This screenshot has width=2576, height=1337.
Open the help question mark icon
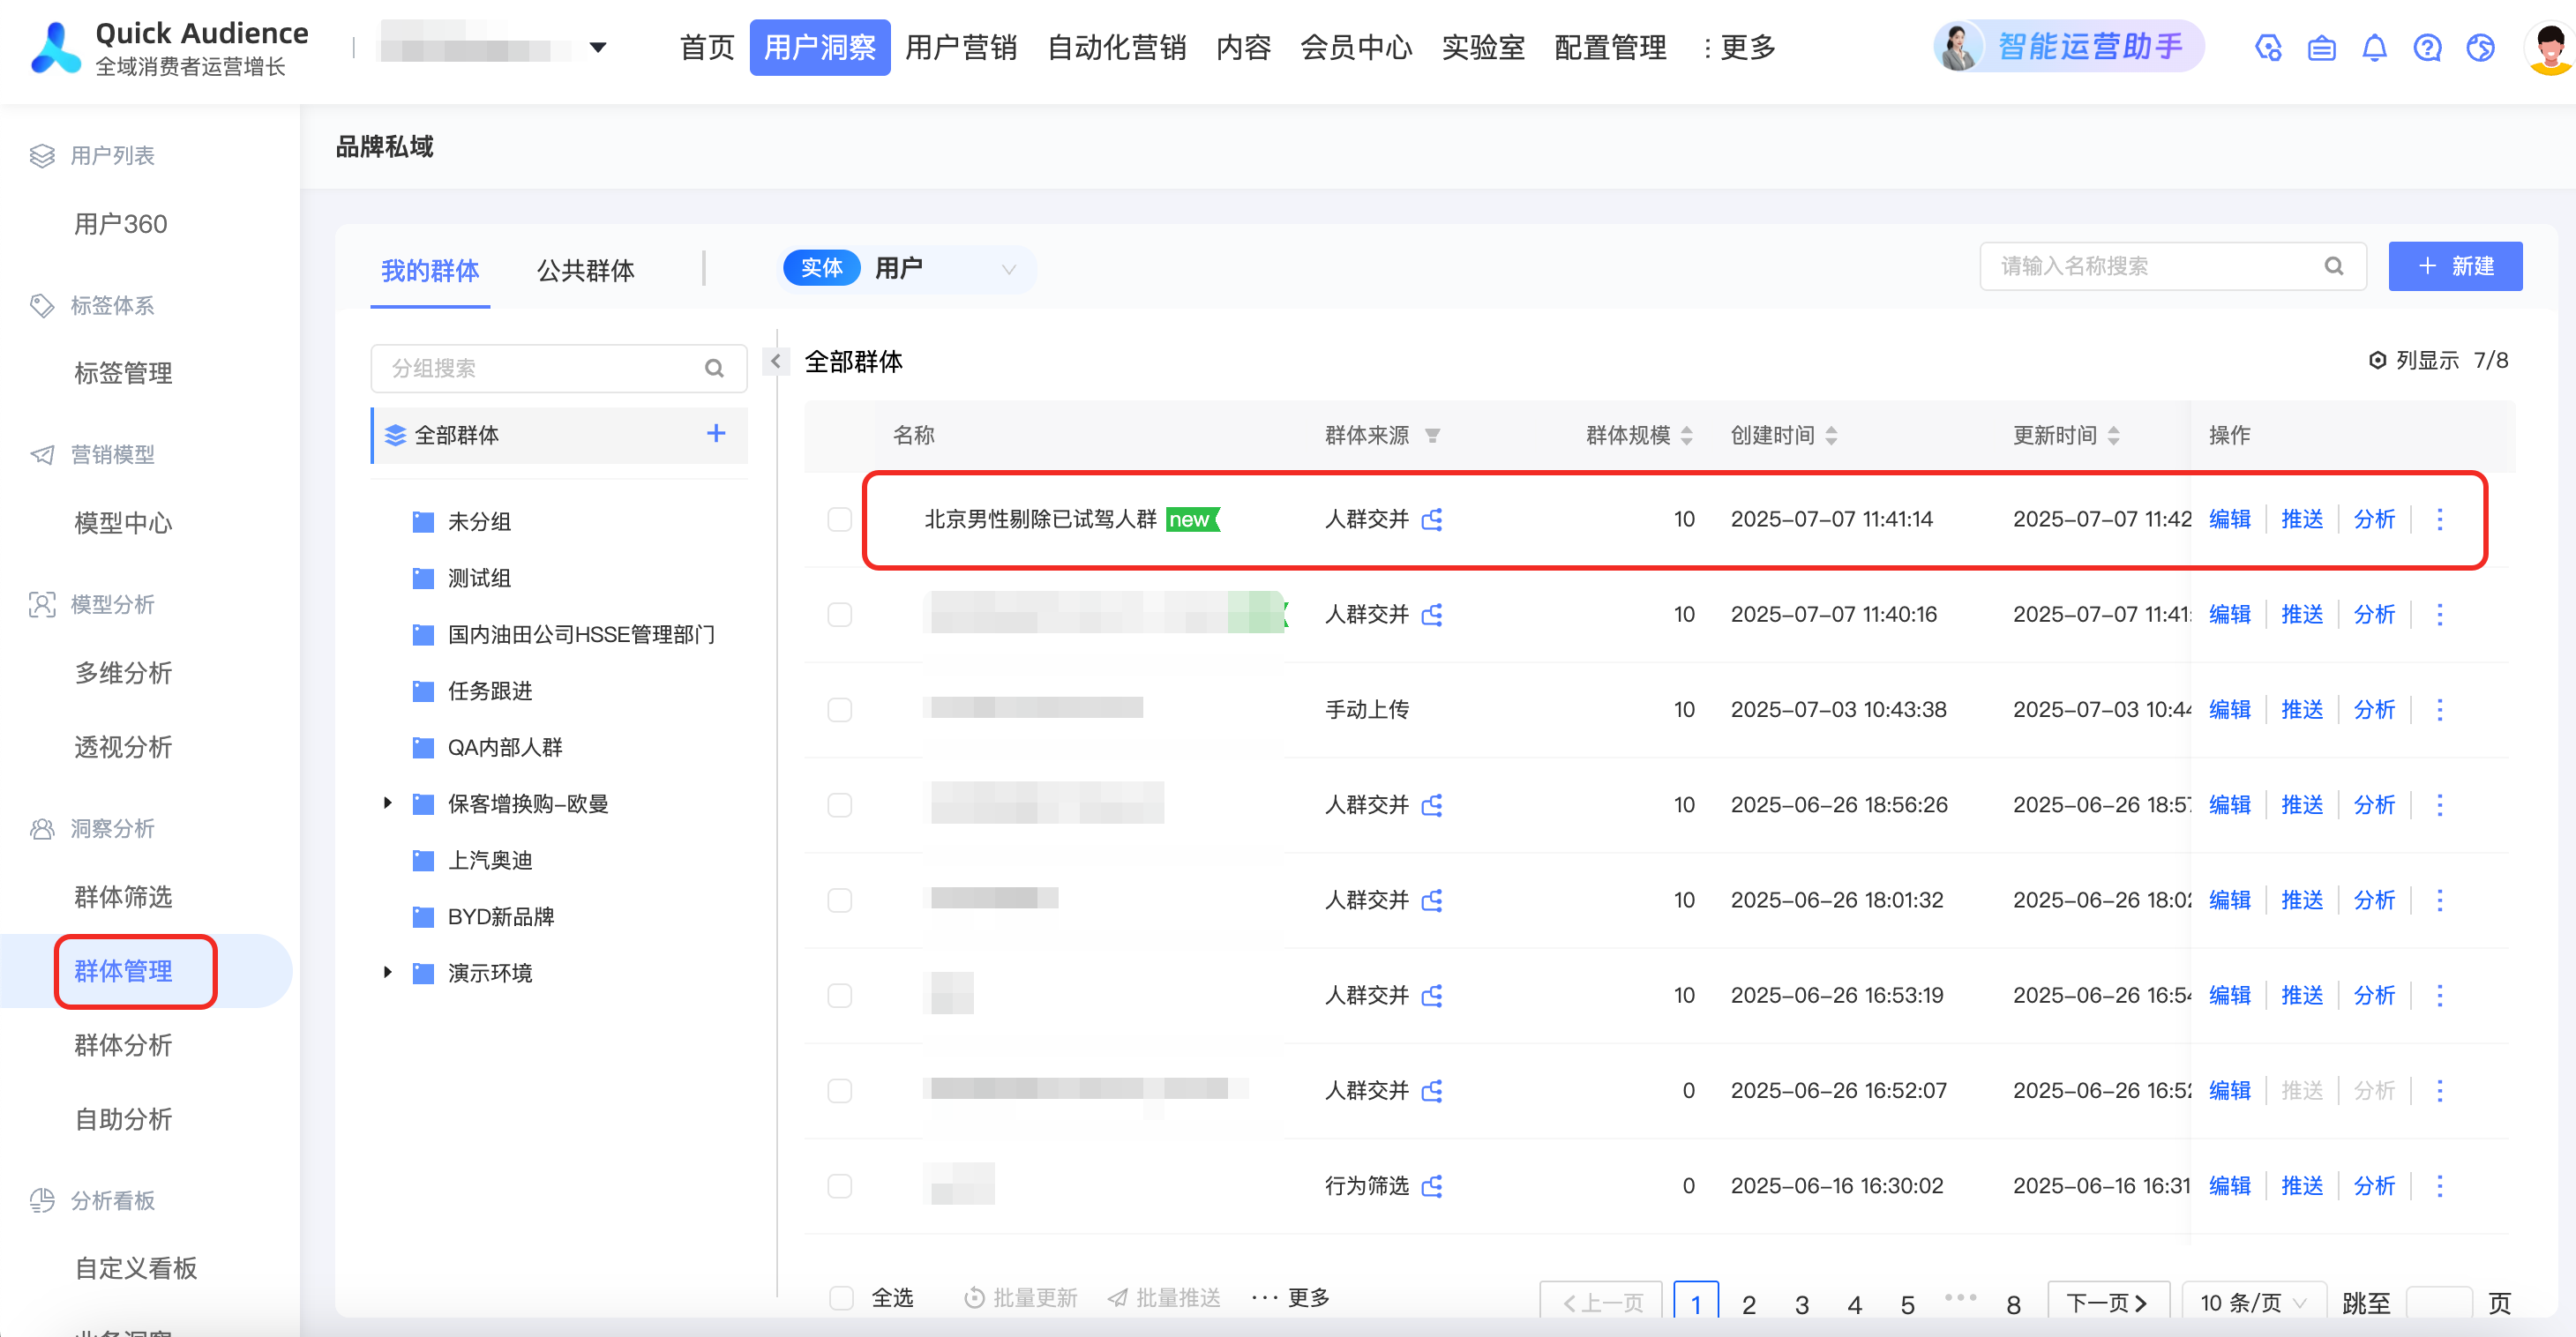[x=2427, y=47]
